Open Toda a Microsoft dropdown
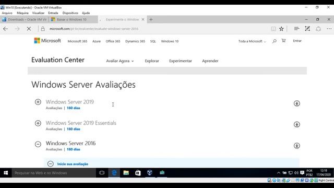Image resolution: width=334 pixels, height=188 pixels. (x=252, y=41)
